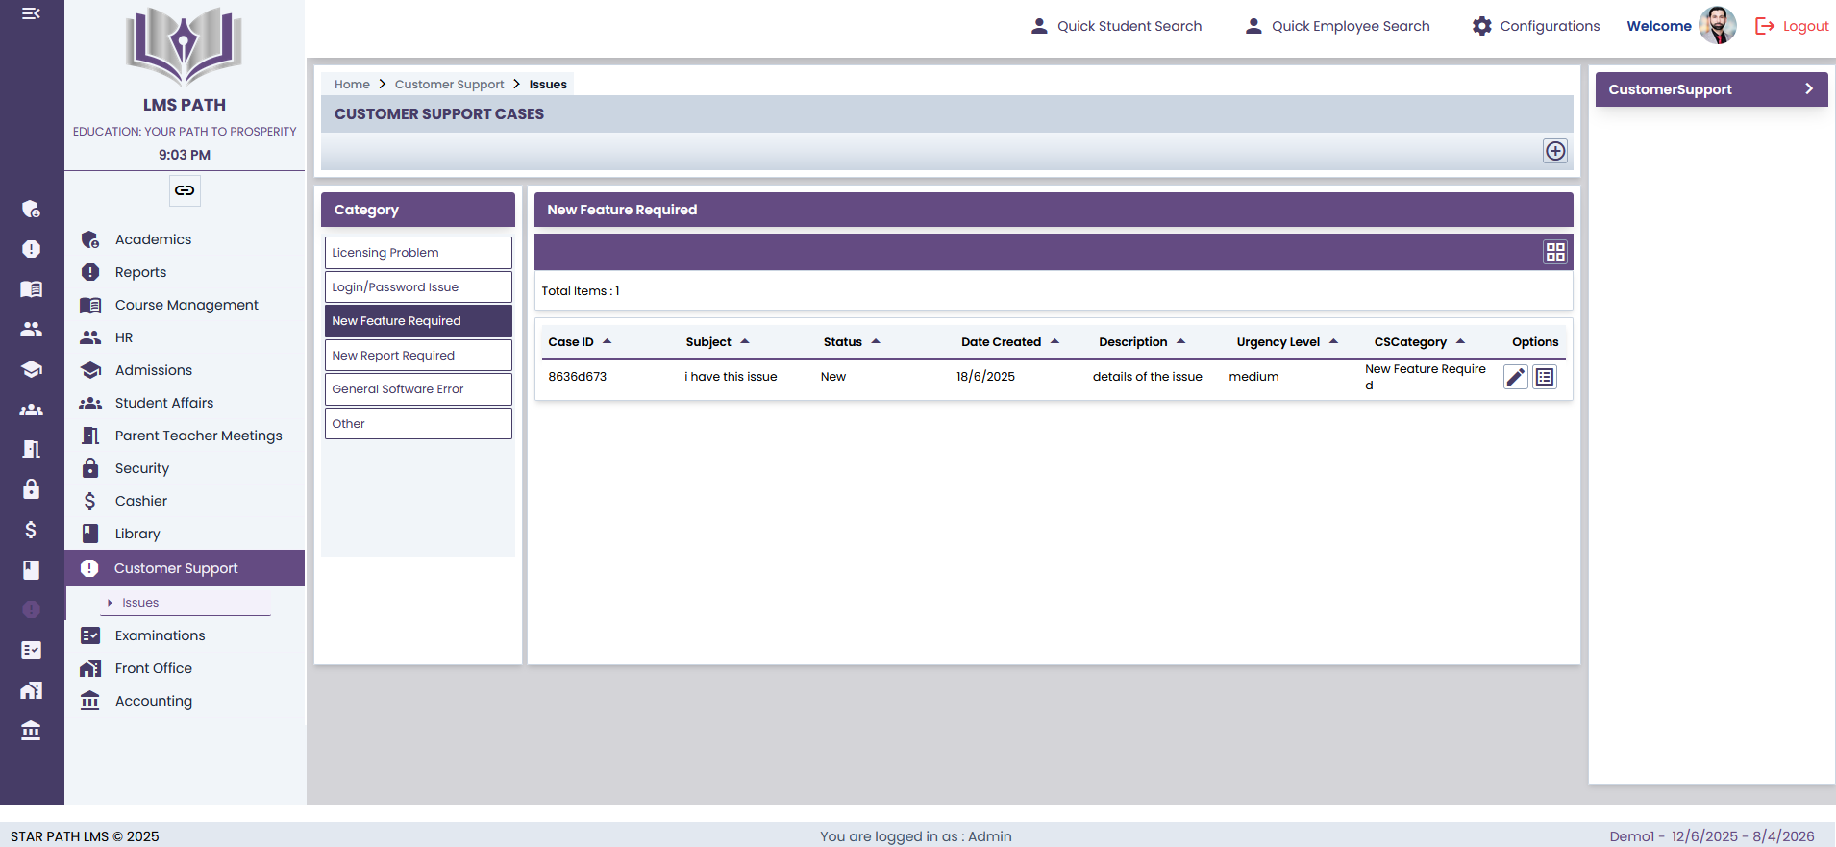Click the Academics icon in the narrow rail
The height and width of the screenshot is (847, 1836).
click(x=31, y=209)
